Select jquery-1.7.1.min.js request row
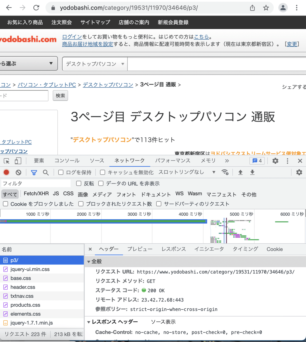The height and width of the screenshot is (342, 306). [x=42, y=323]
